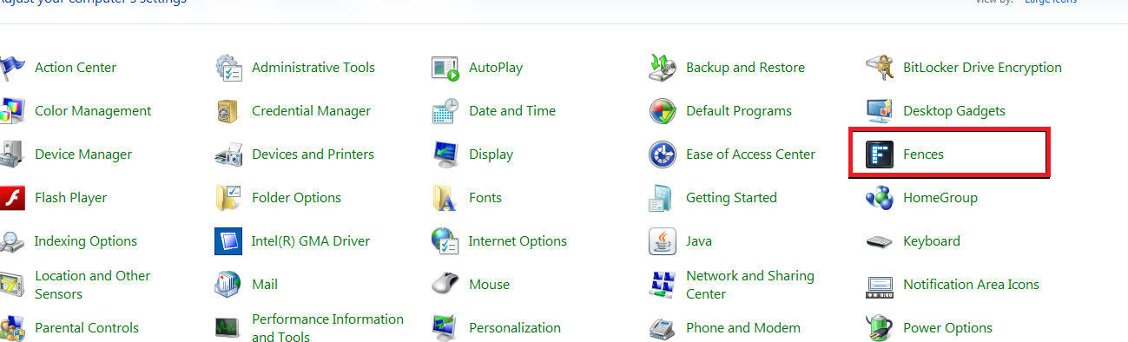
Task: Open the Power Options battery icon
Action: point(880,328)
